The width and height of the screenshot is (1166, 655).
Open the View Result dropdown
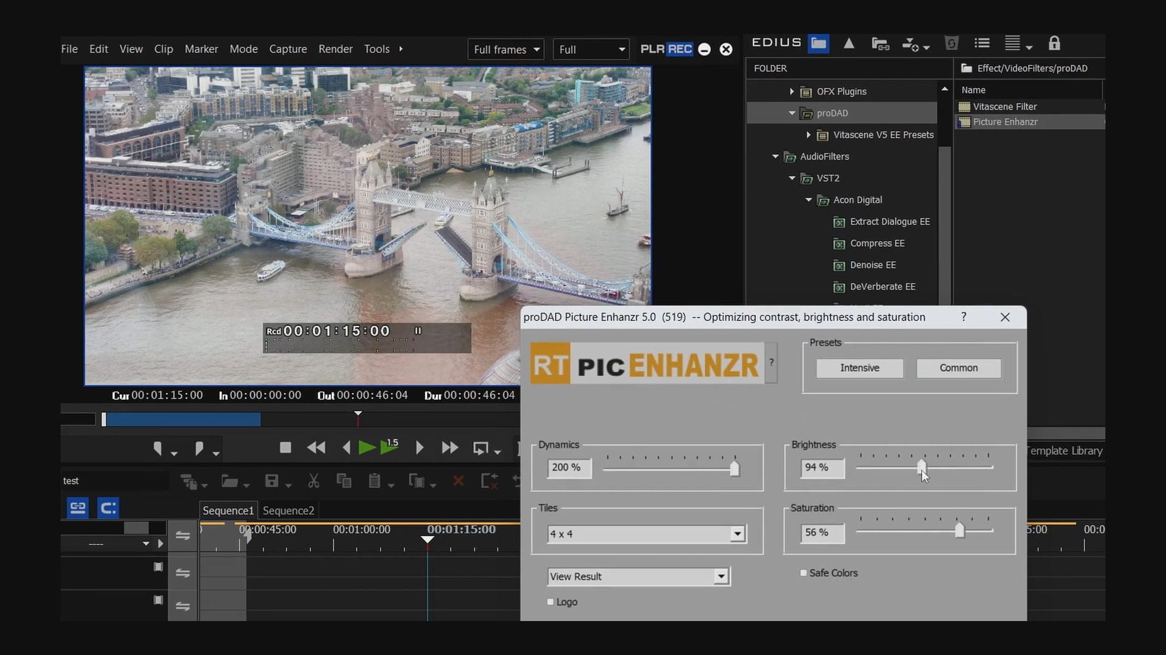click(x=720, y=577)
